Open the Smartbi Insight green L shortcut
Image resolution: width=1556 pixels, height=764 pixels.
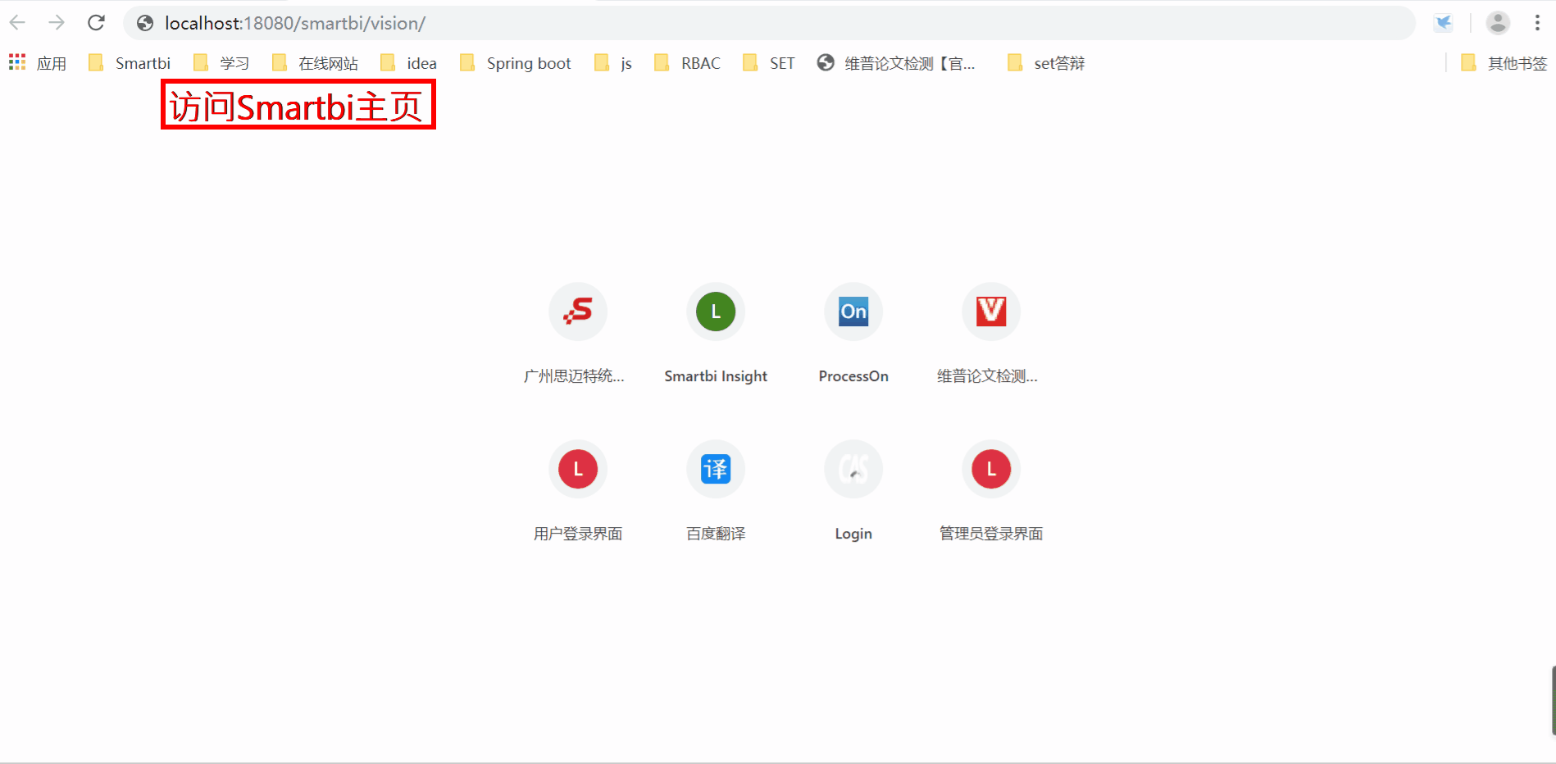click(716, 312)
